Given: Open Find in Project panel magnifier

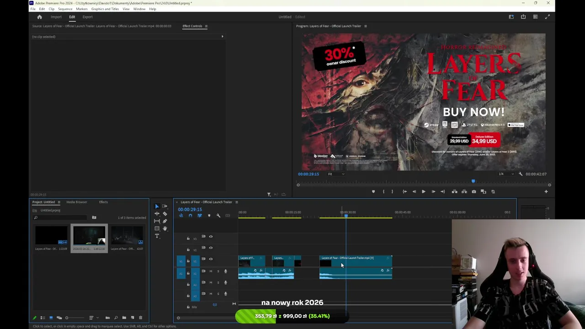Looking at the screenshot, I should tap(116, 318).
